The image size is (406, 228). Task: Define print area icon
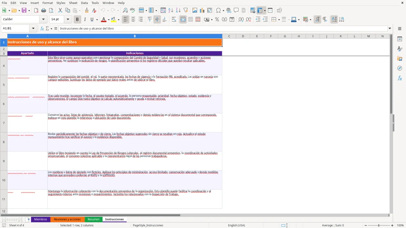[x=253, y=10]
